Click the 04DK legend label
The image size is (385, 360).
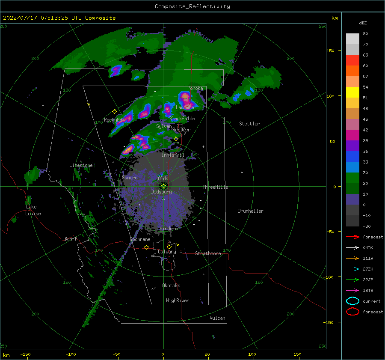pyautogui.click(x=368, y=248)
